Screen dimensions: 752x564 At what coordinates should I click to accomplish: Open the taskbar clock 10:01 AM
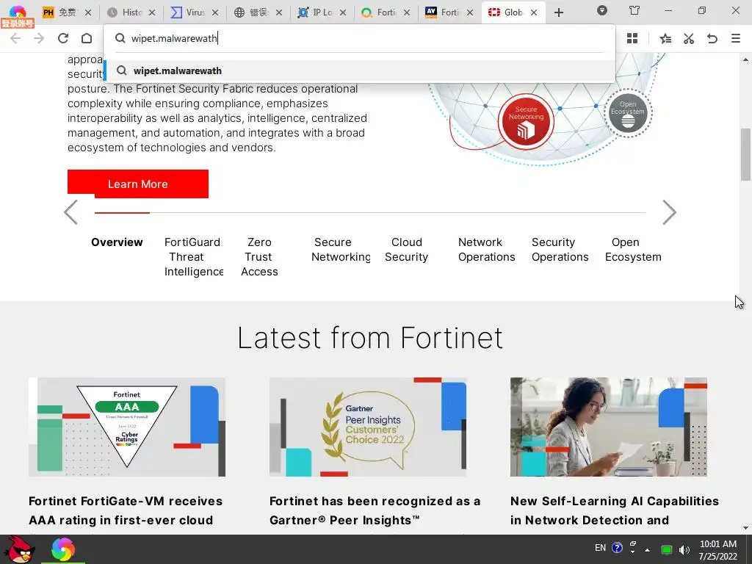718,550
